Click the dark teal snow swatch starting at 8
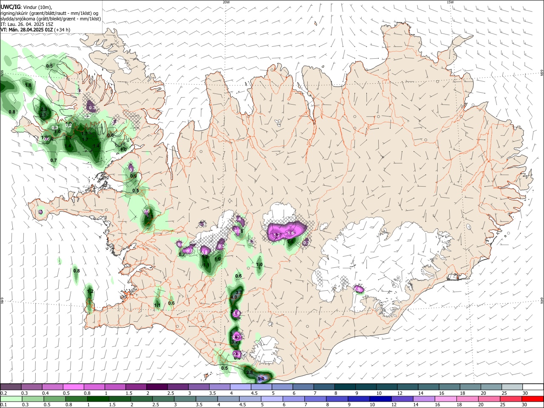 [x=345, y=387]
